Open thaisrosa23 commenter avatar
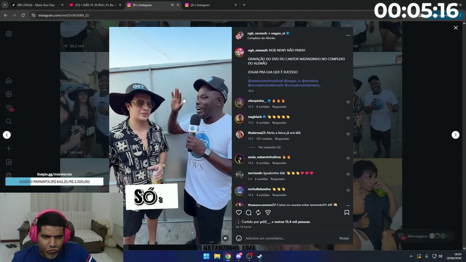Screen dimensions: 466x262 (240, 134)
